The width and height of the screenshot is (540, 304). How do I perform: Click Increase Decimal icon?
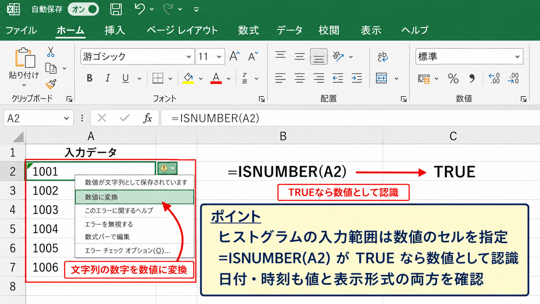pos(494,79)
